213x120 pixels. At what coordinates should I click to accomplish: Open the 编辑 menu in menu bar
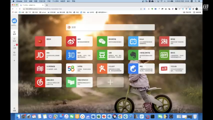coord(31,1)
